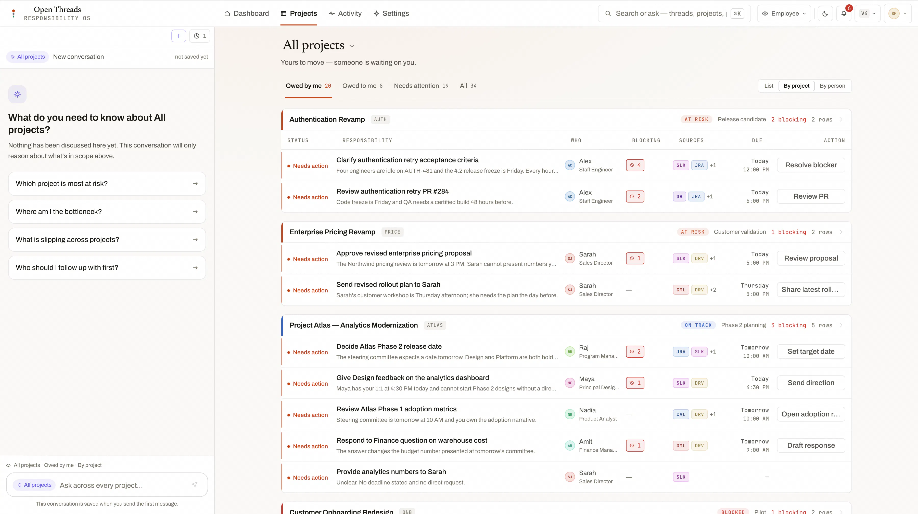Click Nadia NH avatar icon
Viewport: 918px width, 514px height.
click(570, 414)
